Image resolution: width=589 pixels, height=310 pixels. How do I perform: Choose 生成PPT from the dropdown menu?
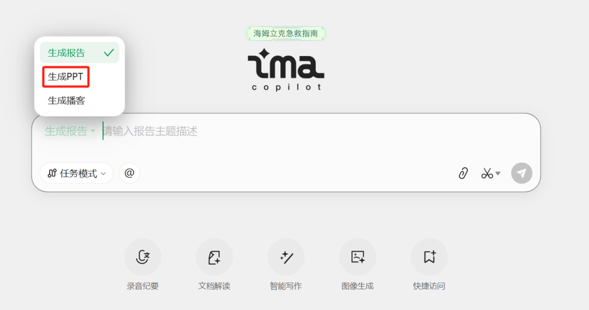pyautogui.click(x=66, y=77)
